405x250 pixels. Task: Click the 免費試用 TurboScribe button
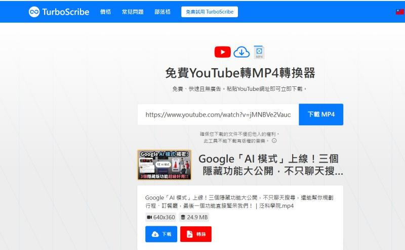pyautogui.click(x=210, y=12)
